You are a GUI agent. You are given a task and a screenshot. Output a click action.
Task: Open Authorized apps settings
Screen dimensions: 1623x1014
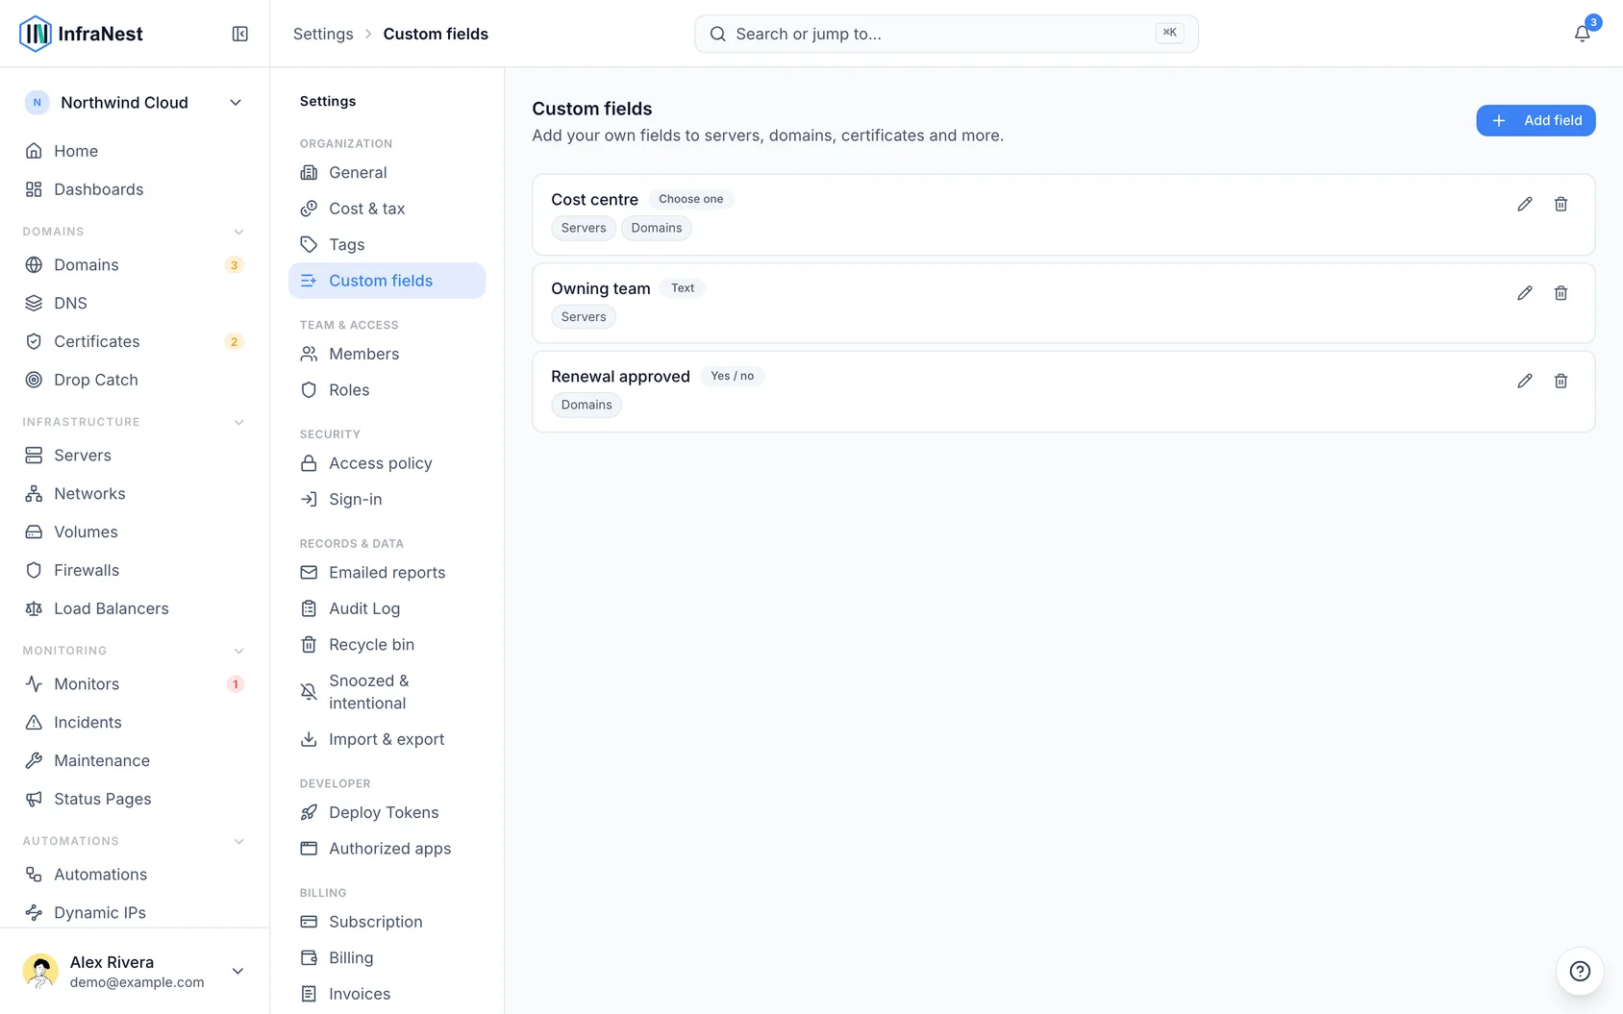pyautogui.click(x=387, y=849)
